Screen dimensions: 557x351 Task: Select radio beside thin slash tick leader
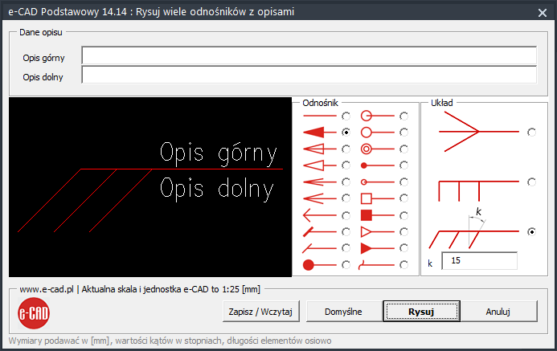pyautogui.click(x=346, y=248)
